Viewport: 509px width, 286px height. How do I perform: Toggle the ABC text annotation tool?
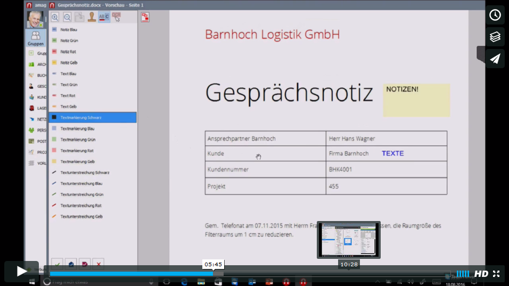pos(104,17)
